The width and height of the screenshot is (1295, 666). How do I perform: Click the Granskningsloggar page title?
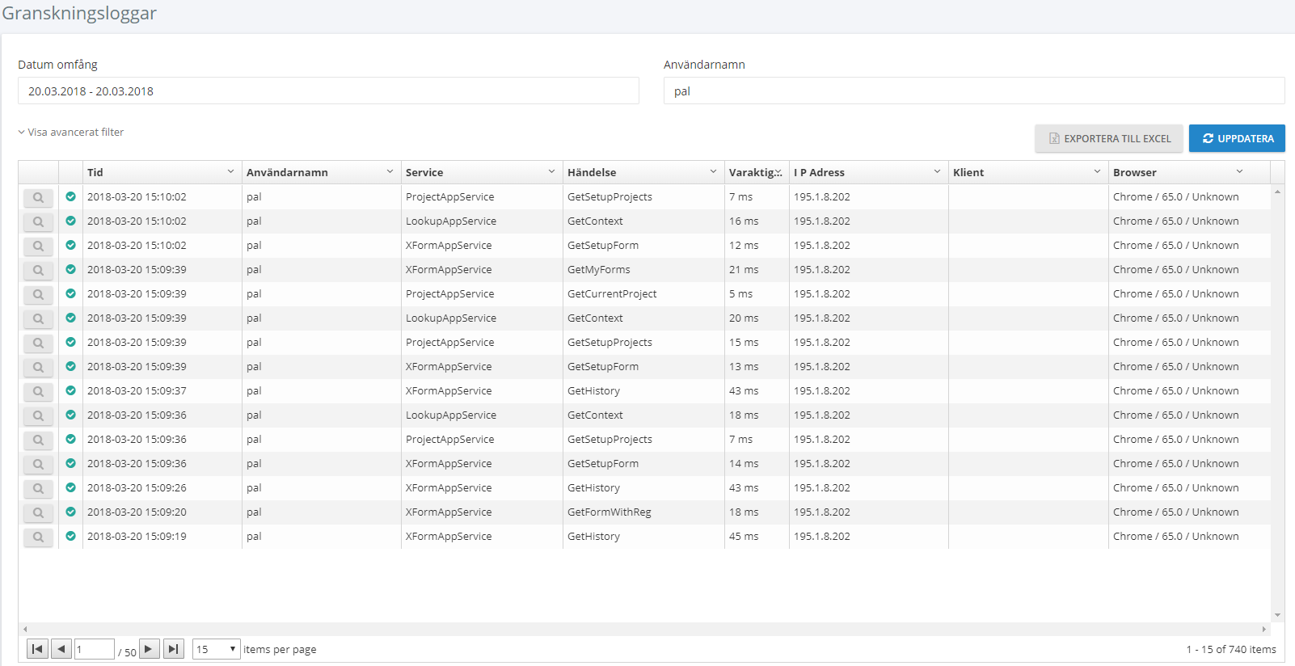coord(79,13)
